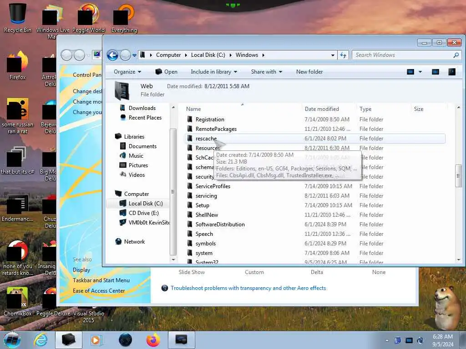Click Troubleshoot problems with transparency link
The width and height of the screenshot is (466, 349).
[x=248, y=288]
